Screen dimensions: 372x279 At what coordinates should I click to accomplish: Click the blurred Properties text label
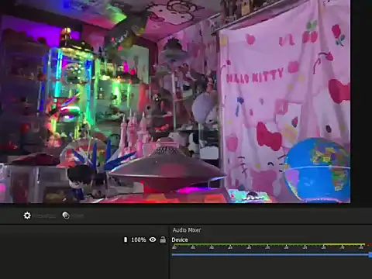(46, 216)
